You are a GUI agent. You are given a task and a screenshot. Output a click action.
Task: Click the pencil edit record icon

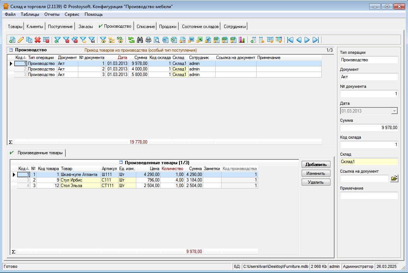[21, 40]
